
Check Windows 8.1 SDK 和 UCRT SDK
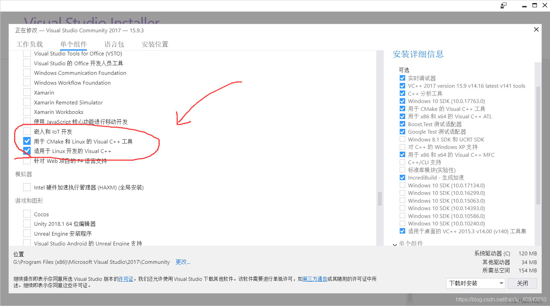(402, 139)
